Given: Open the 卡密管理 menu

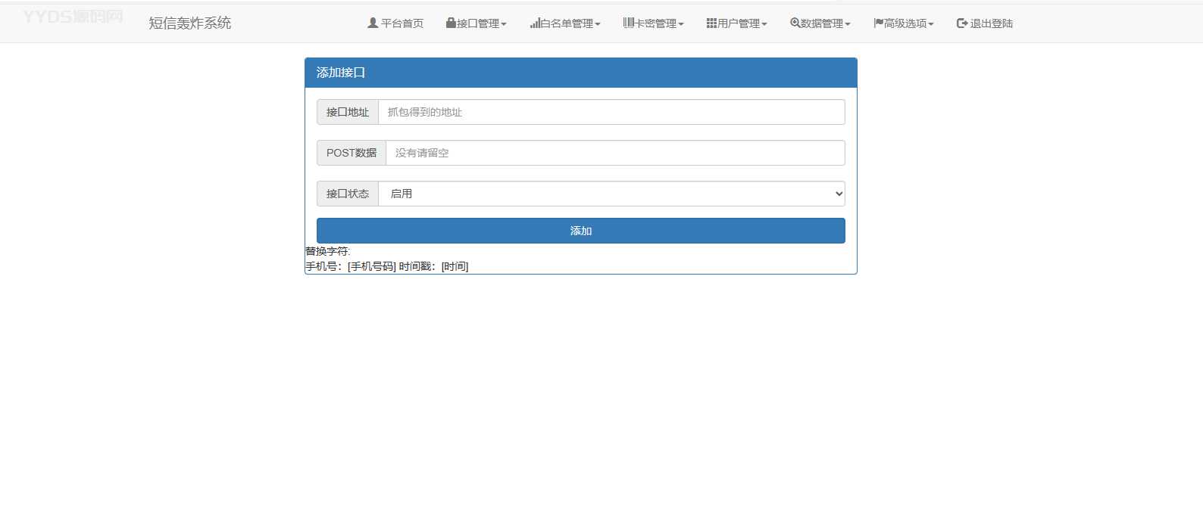Looking at the screenshot, I should pos(655,23).
